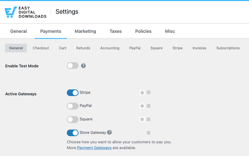
Task: Select the Payments tab
Action: [51, 31]
